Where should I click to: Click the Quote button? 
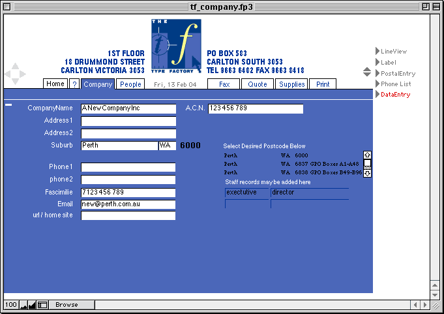click(x=258, y=84)
